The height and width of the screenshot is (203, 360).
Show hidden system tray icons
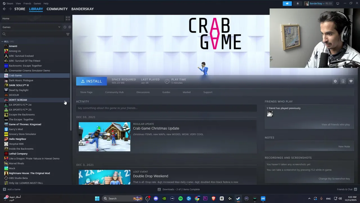[309, 198]
